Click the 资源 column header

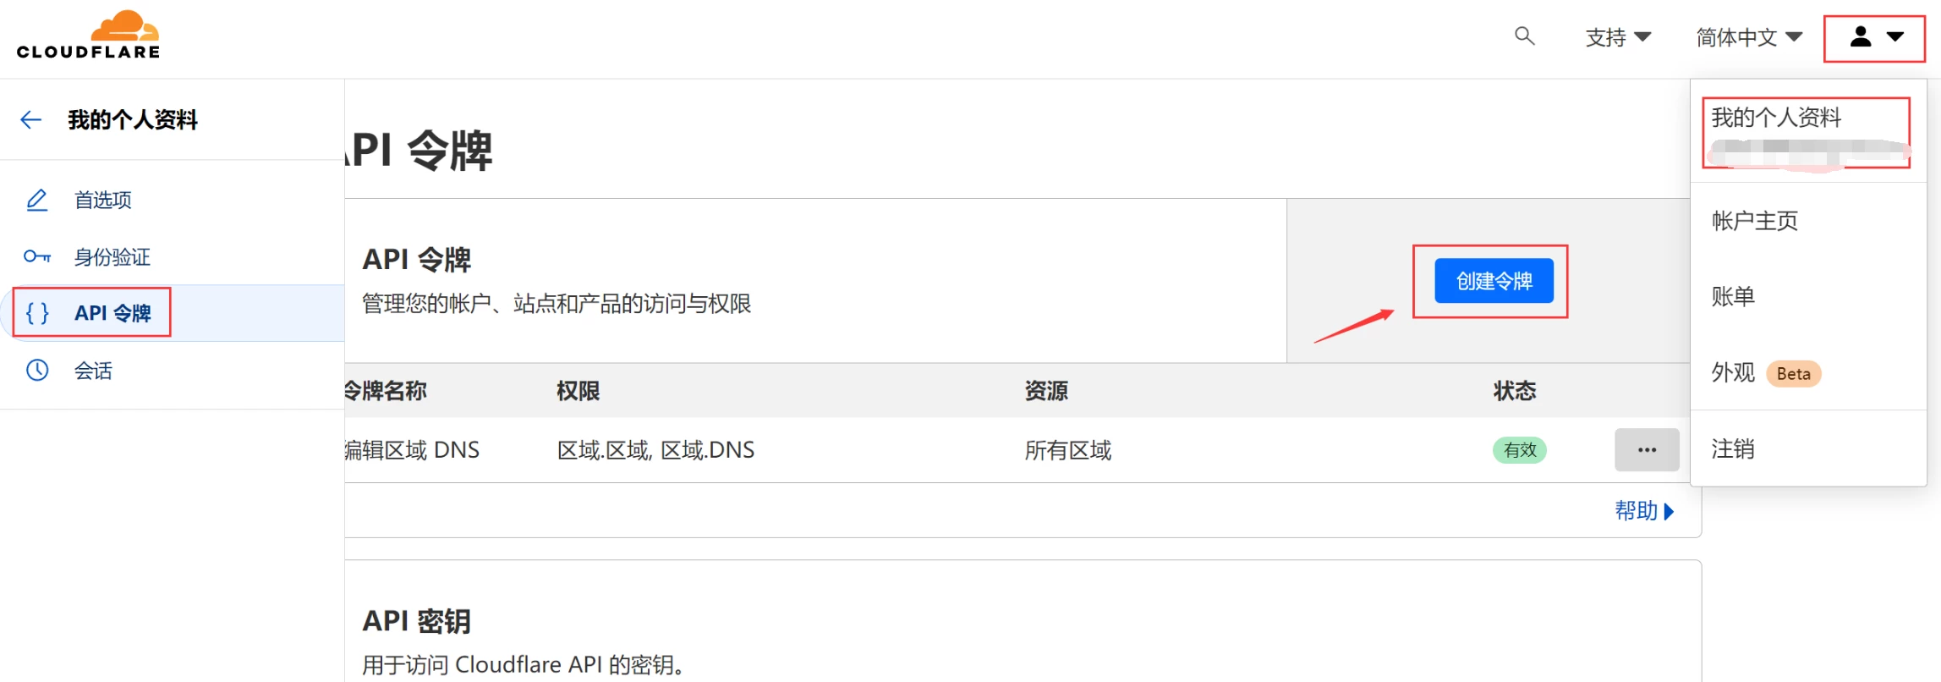pyautogui.click(x=1046, y=390)
